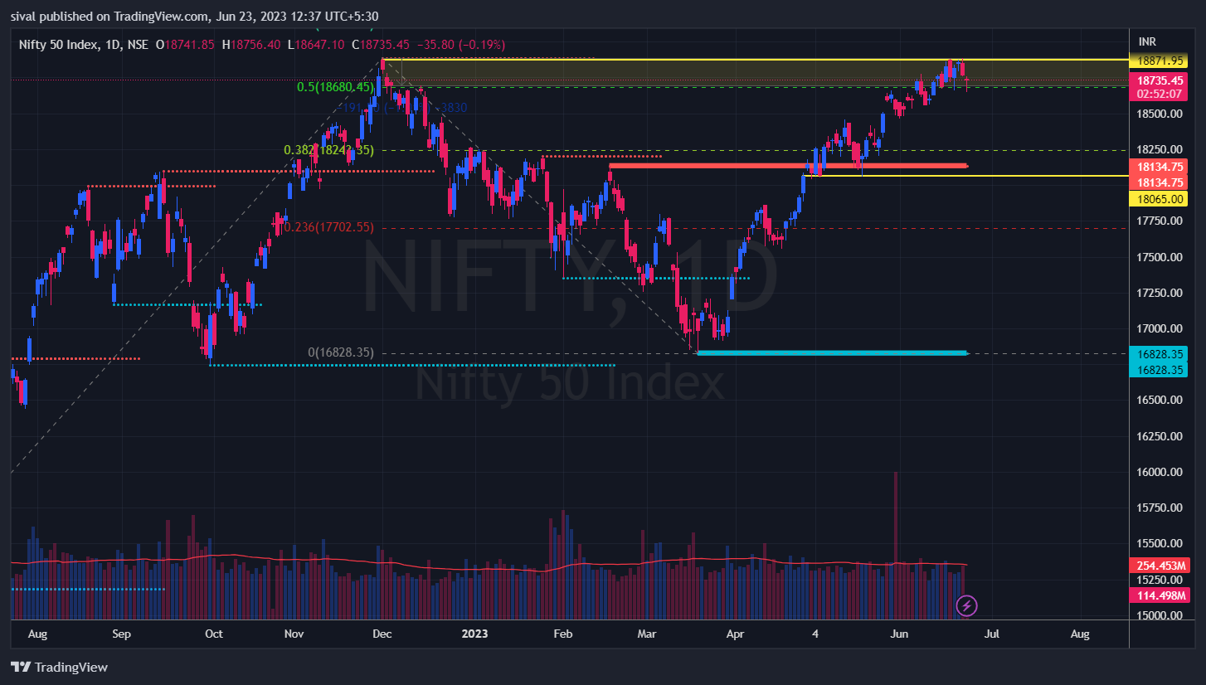Click the 16250.00 price axis tick
Screen dimensions: 1206x685
[x=1159, y=436]
